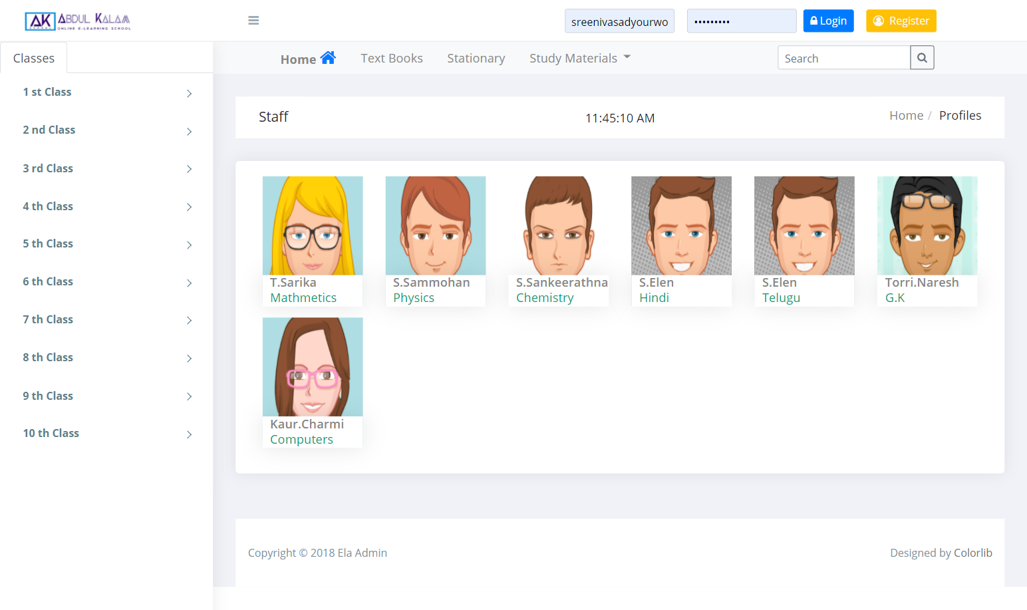The height and width of the screenshot is (610, 1027).
Task: Click T.Sarika's profile photo
Action: pyautogui.click(x=313, y=226)
